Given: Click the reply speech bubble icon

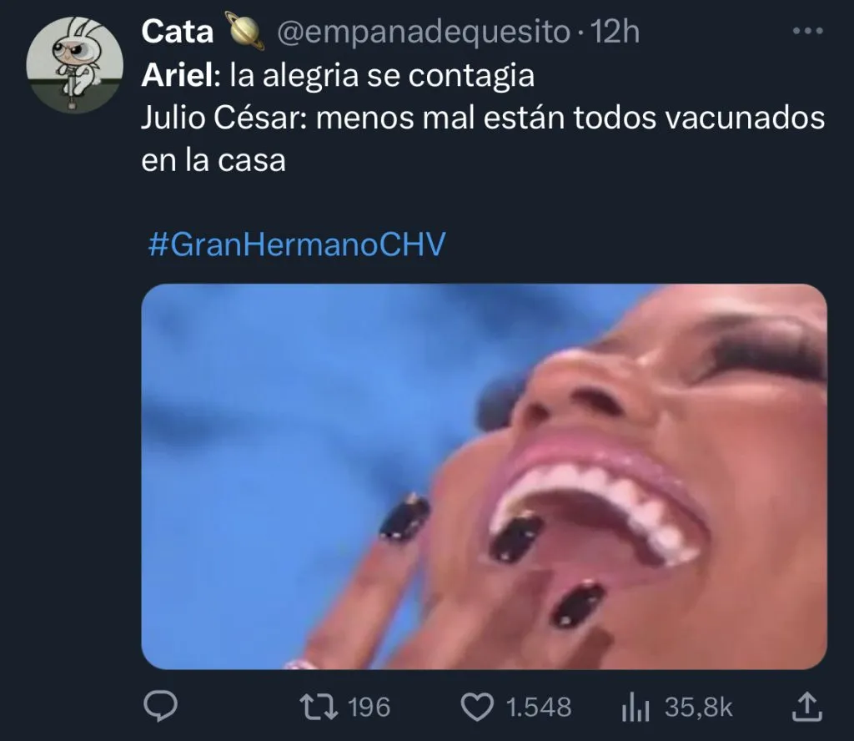Looking at the screenshot, I should (x=160, y=707).
